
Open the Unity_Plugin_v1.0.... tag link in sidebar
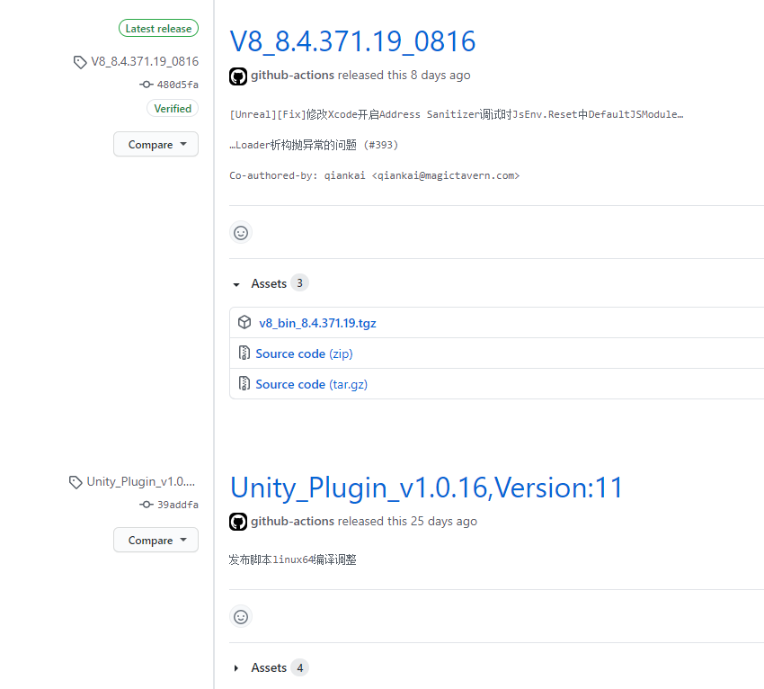point(141,482)
